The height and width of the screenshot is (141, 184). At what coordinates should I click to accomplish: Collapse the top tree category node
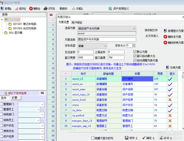(2, 20)
